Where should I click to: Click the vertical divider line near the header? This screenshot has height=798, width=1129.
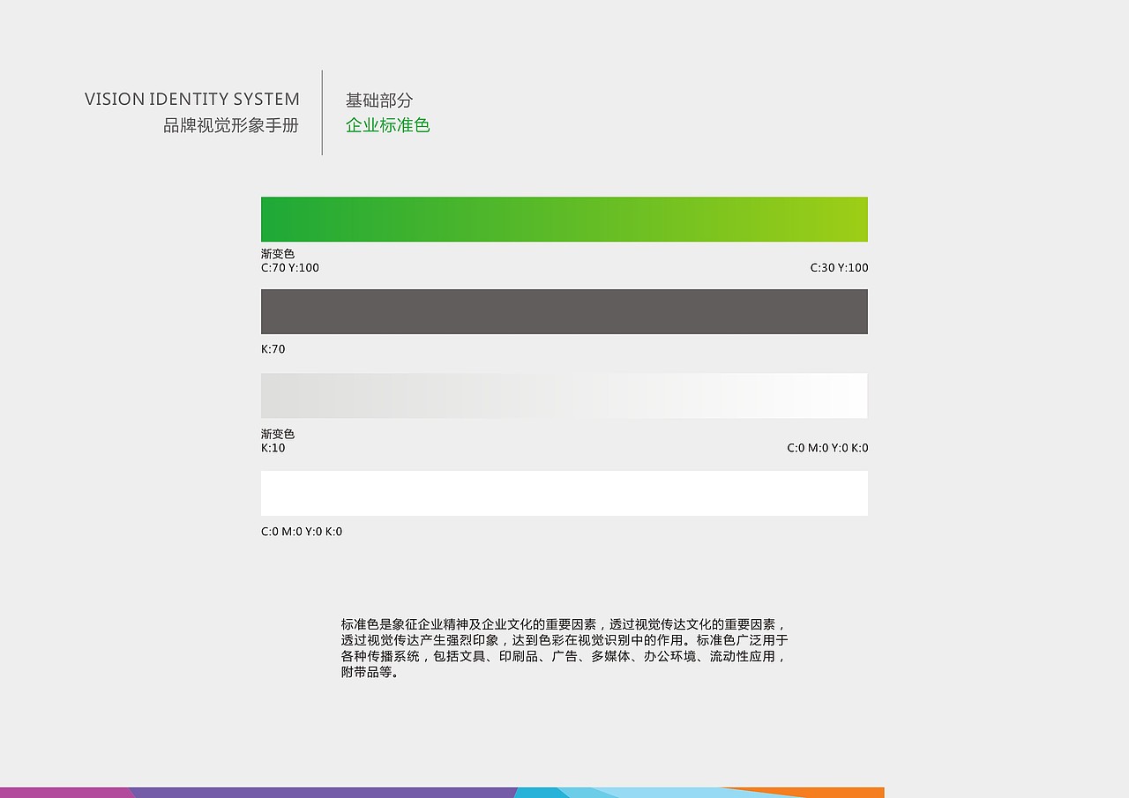click(x=322, y=113)
